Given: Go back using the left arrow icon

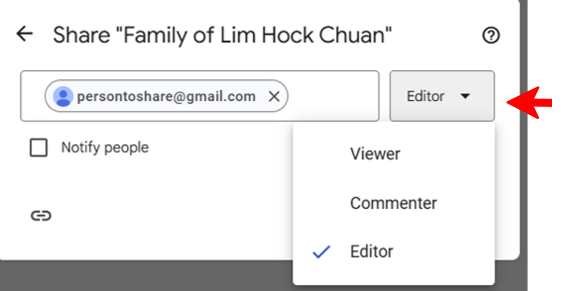Looking at the screenshot, I should point(24,34).
